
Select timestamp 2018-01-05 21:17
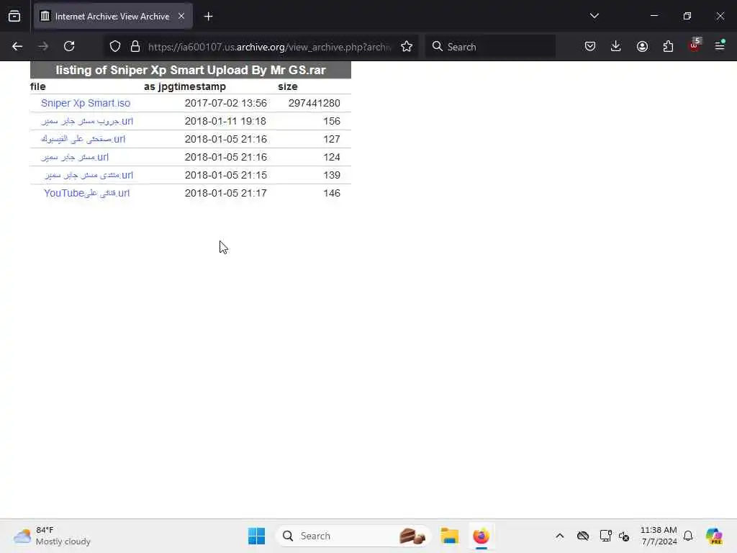click(225, 193)
